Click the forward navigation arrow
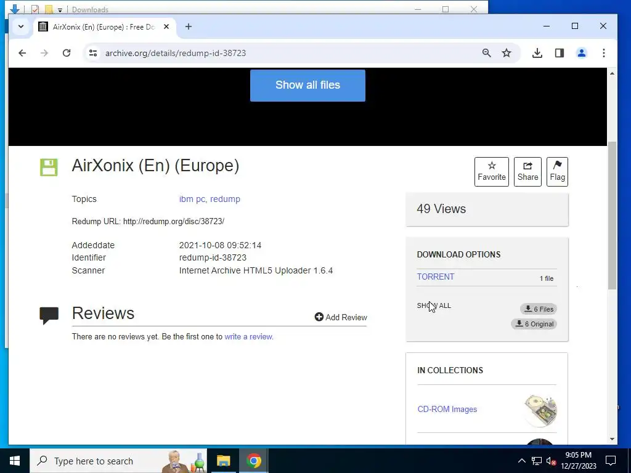This screenshot has width=631, height=473. tap(44, 53)
